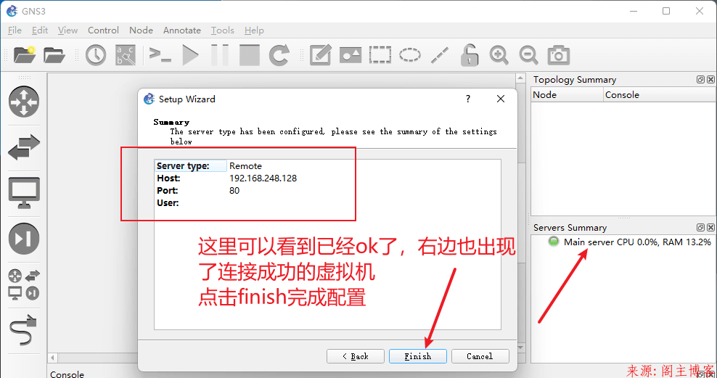717x378 pixels.
Task: Select host value 192.168.248.128
Action: [263, 178]
